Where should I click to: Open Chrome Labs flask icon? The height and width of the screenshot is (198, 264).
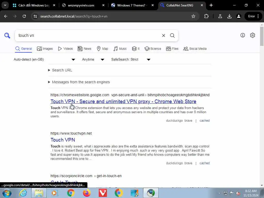(220, 16)
